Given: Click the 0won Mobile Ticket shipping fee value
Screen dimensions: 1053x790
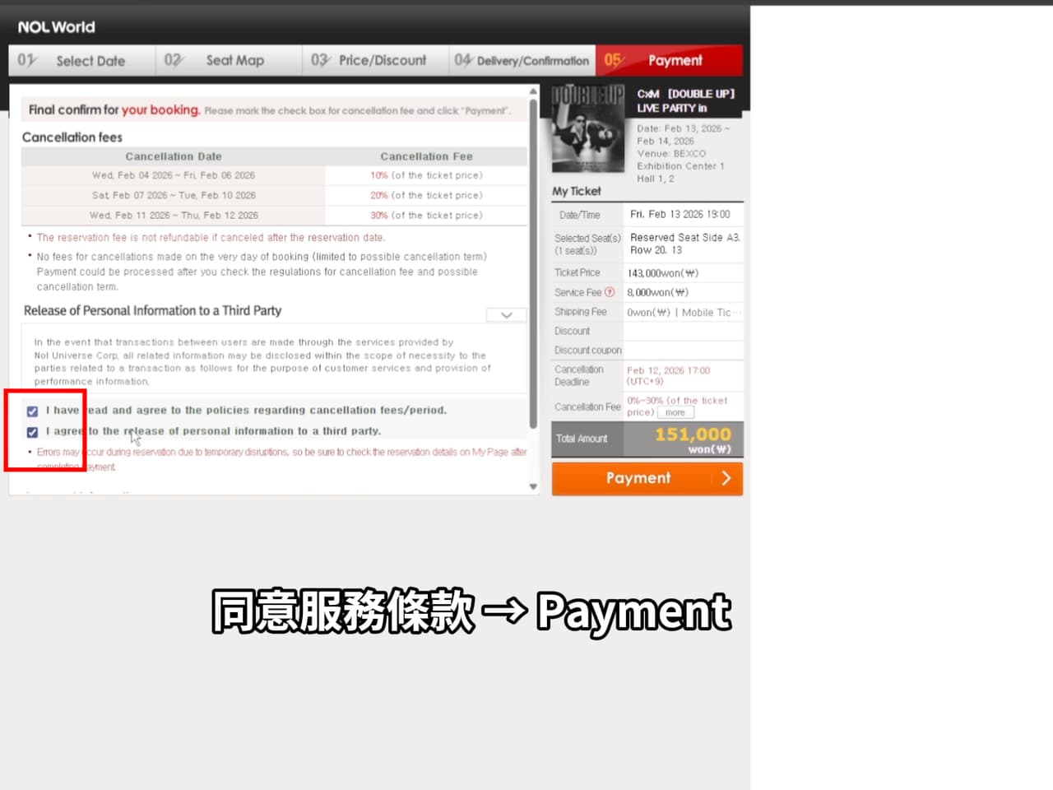Looking at the screenshot, I should point(684,313).
